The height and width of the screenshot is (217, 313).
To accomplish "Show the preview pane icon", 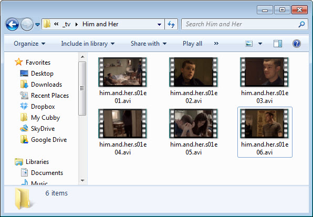I will (x=278, y=44).
